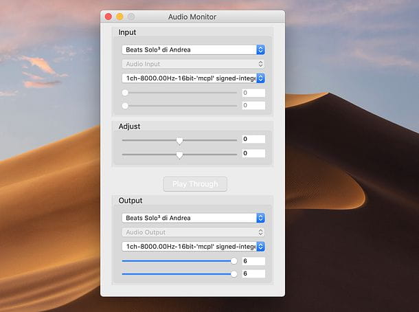Click the second Output volume value field

click(253, 274)
